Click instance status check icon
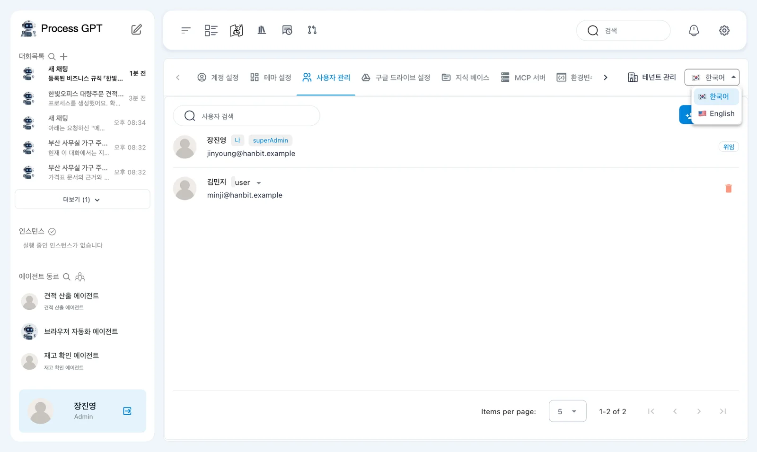This screenshot has width=757, height=452. tap(52, 232)
